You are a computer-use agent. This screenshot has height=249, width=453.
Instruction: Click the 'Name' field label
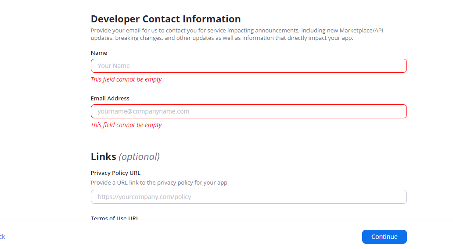click(x=99, y=53)
